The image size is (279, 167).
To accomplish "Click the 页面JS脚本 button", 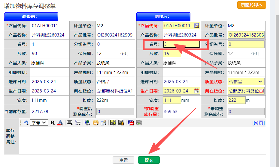I will point(251,5).
